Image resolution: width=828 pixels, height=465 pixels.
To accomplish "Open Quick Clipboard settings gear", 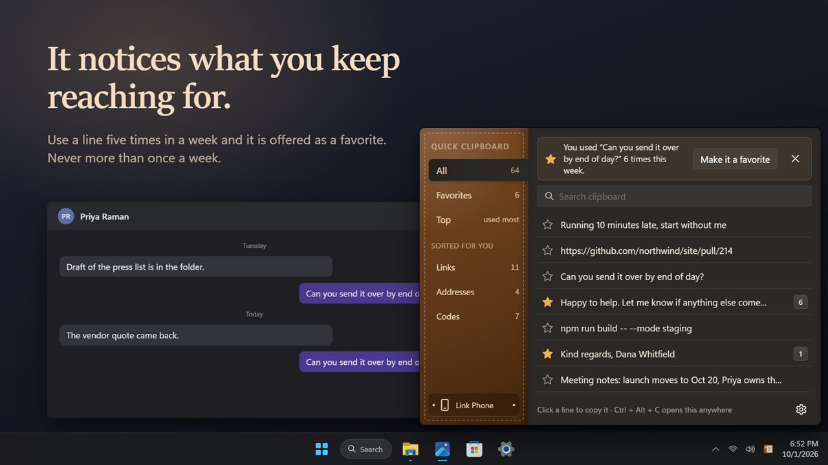I will [x=801, y=409].
